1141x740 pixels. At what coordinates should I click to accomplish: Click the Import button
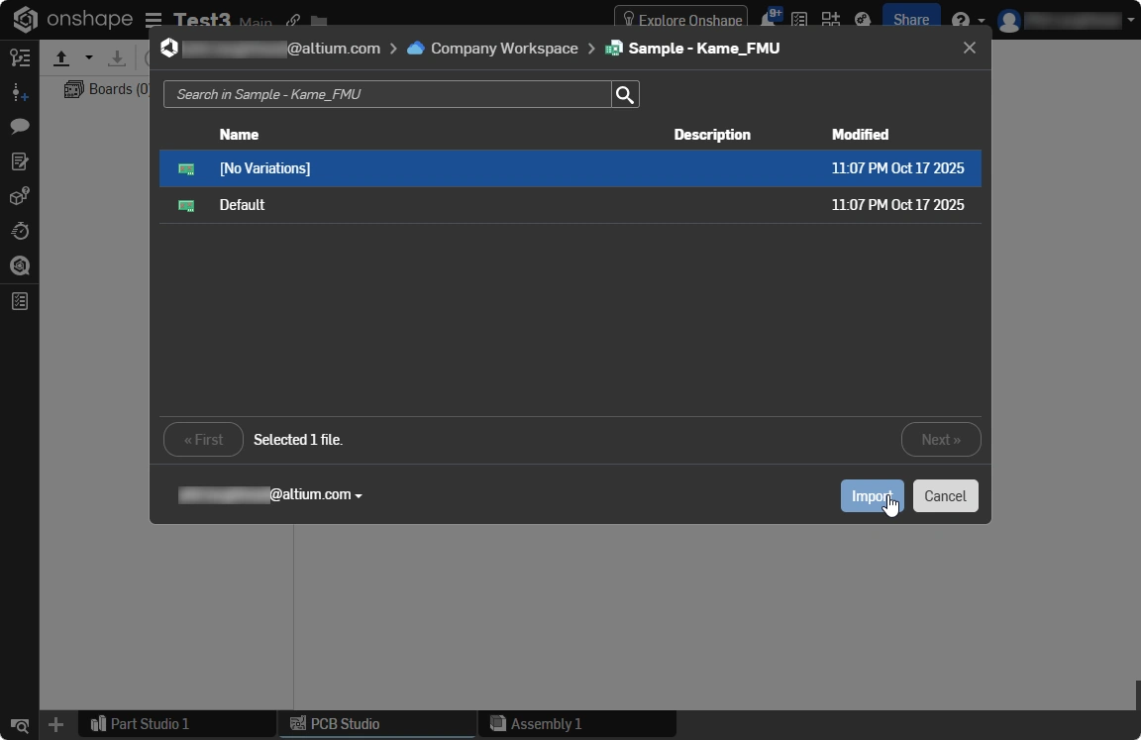(872, 496)
